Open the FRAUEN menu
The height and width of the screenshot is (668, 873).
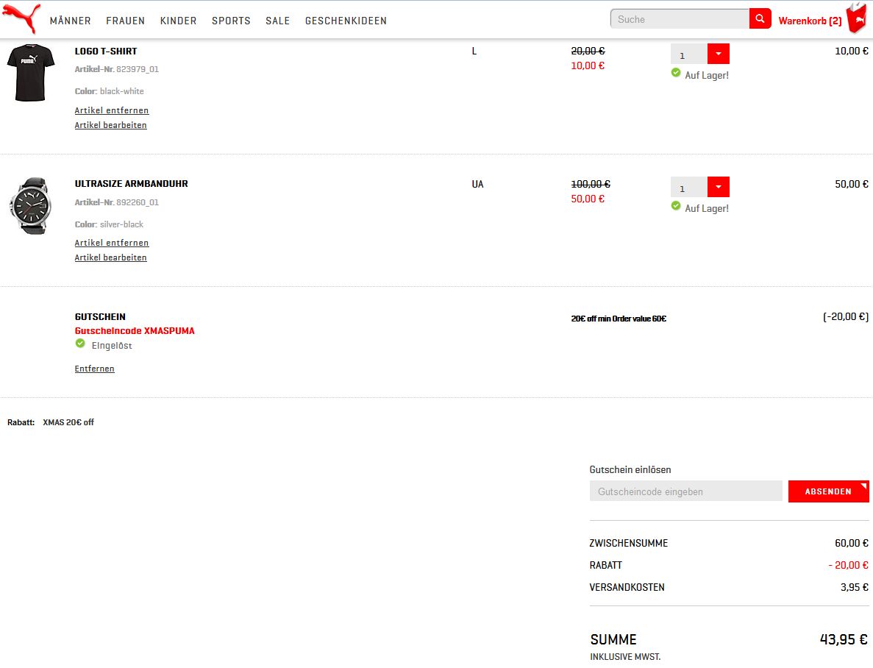(x=125, y=21)
